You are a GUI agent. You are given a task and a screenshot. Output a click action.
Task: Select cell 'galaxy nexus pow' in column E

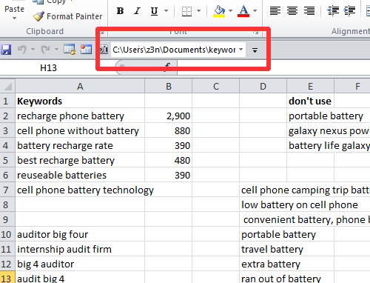click(x=310, y=131)
